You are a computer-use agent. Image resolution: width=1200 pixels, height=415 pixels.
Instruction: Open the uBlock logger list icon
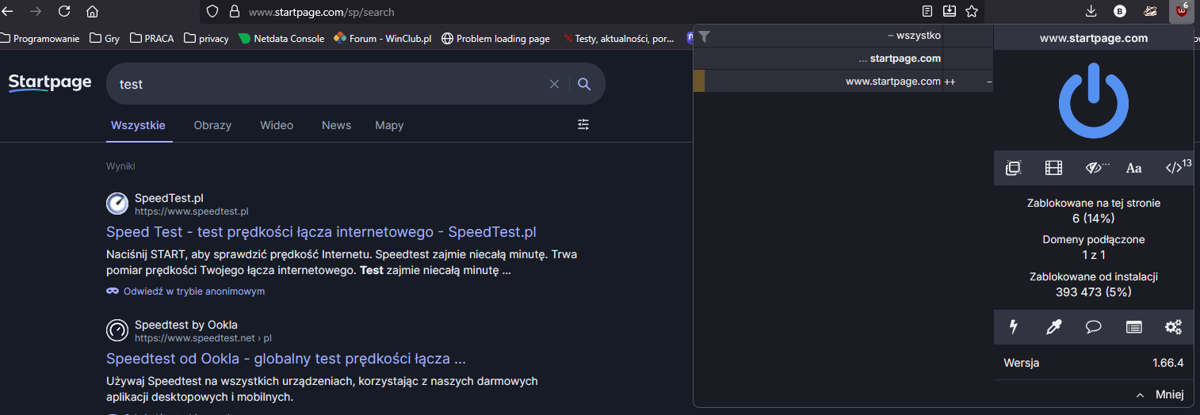tap(1133, 326)
